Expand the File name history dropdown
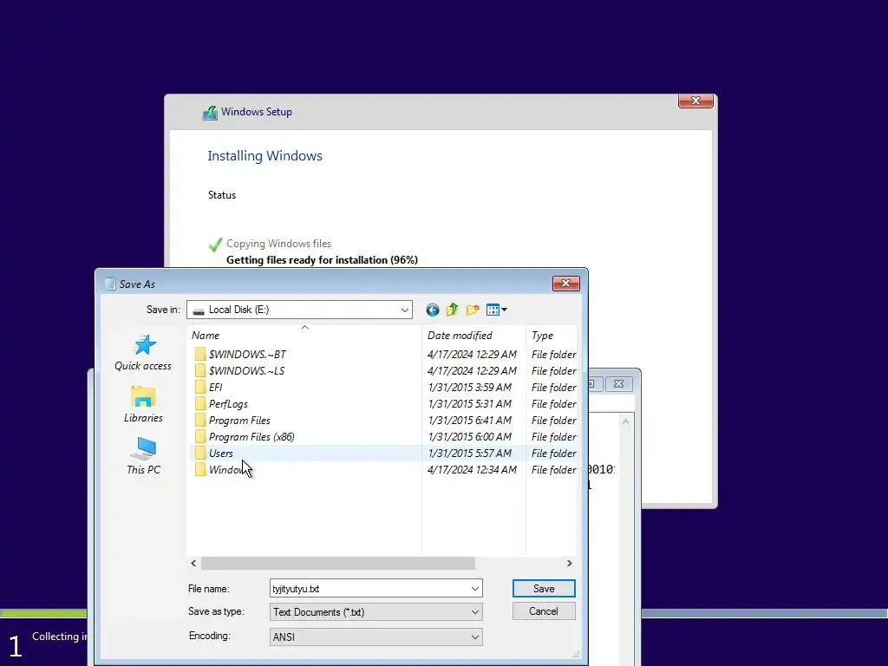Viewport: 888px width, 666px height. [474, 589]
